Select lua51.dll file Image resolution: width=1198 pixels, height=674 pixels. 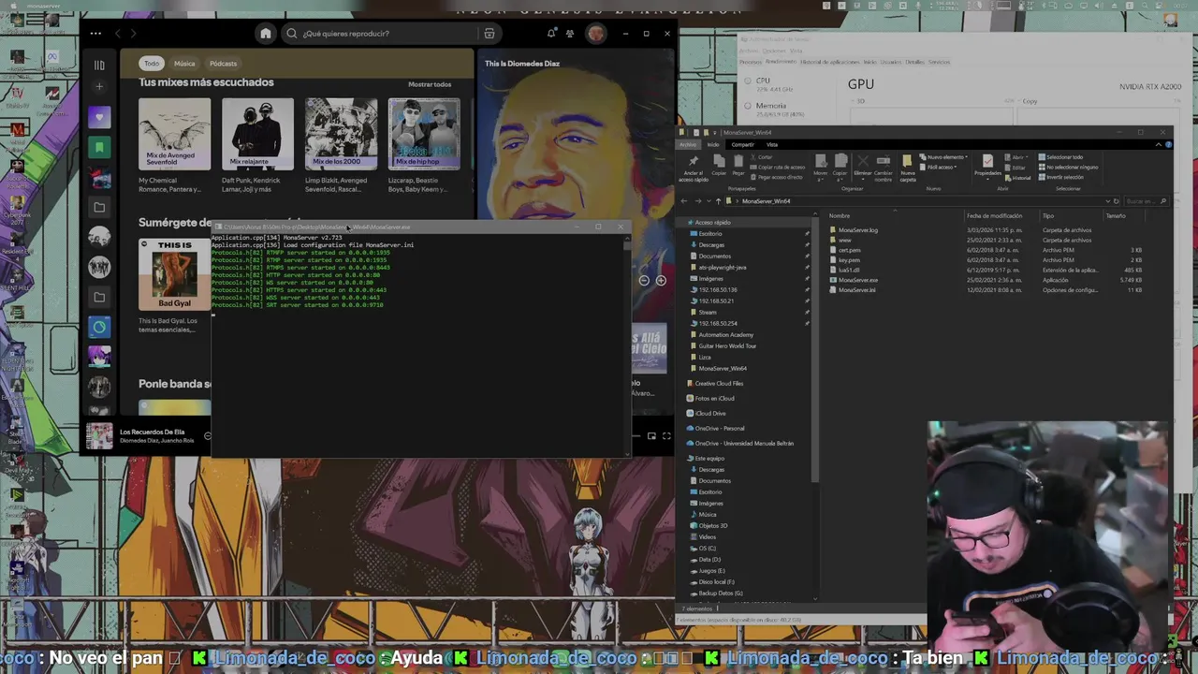pyautogui.click(x=849, y=271)
